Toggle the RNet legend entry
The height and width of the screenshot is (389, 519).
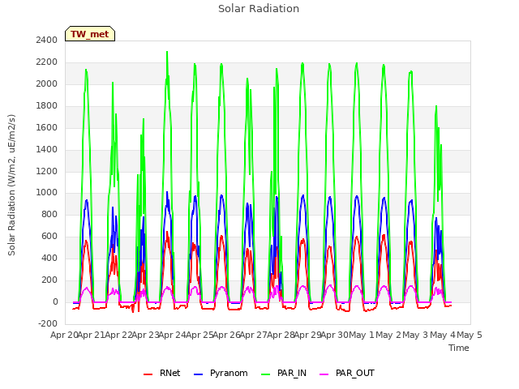click(x=162, y=373)
